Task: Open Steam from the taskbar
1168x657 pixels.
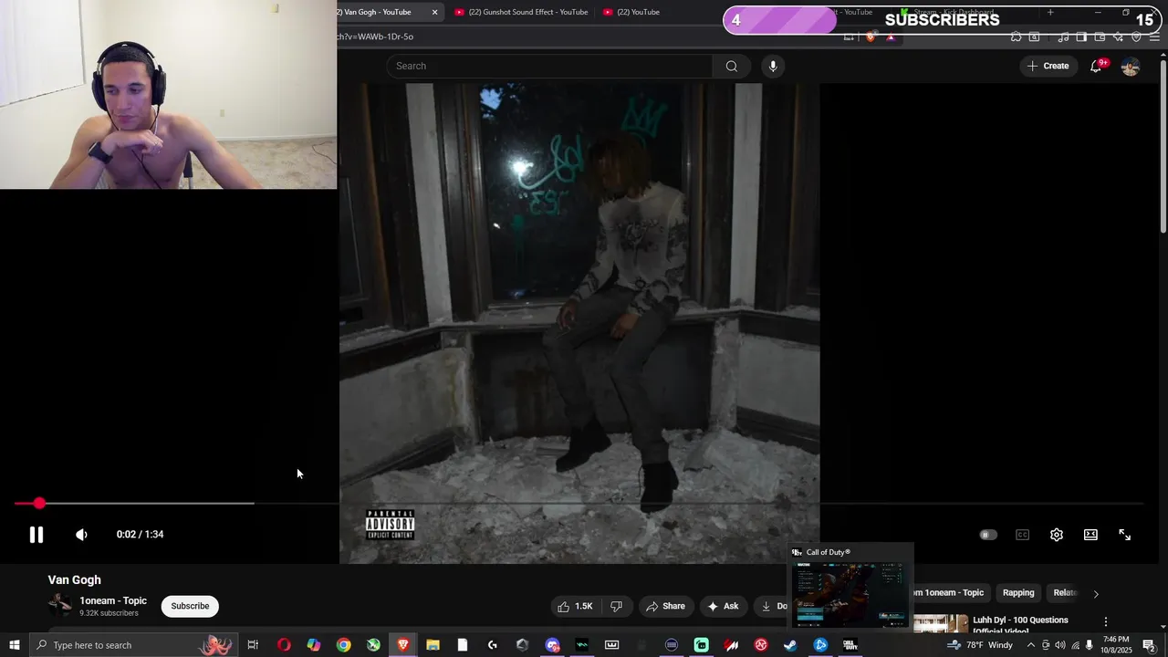Action: (x=790, y=645)
